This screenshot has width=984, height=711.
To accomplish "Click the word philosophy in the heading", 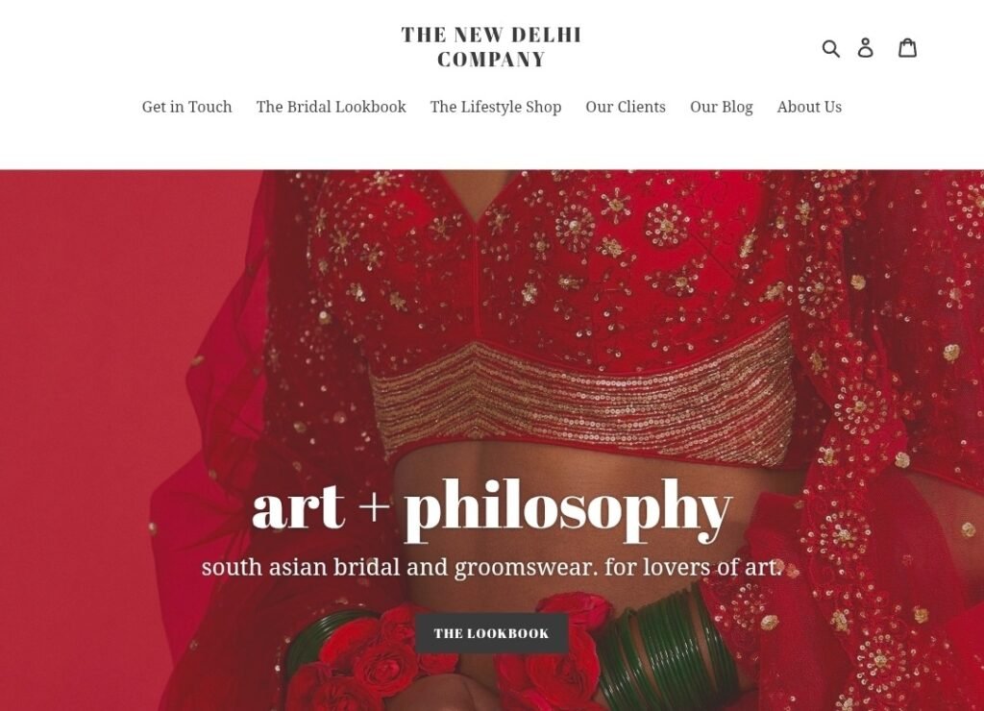I will coord(569,511).
